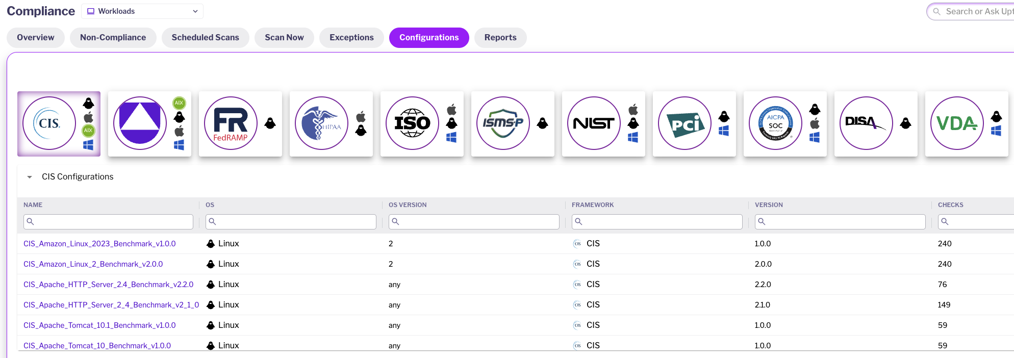The image size is (1014, 358).
Task: Click the Windows icon on the PCI card
Action: 724,131
